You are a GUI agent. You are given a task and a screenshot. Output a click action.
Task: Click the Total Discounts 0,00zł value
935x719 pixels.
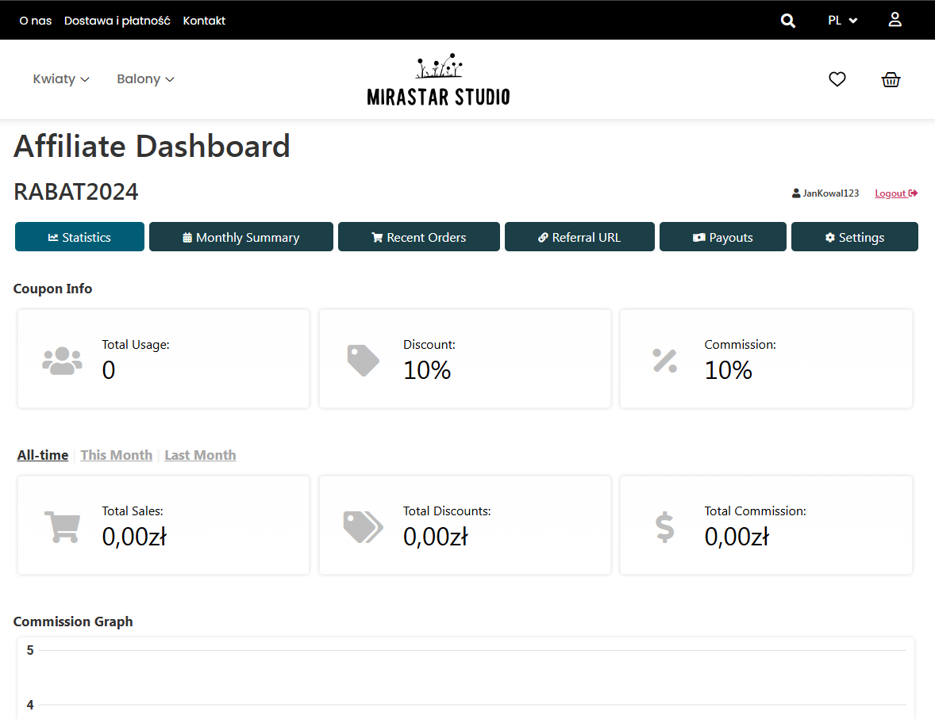tap(435, 537)
